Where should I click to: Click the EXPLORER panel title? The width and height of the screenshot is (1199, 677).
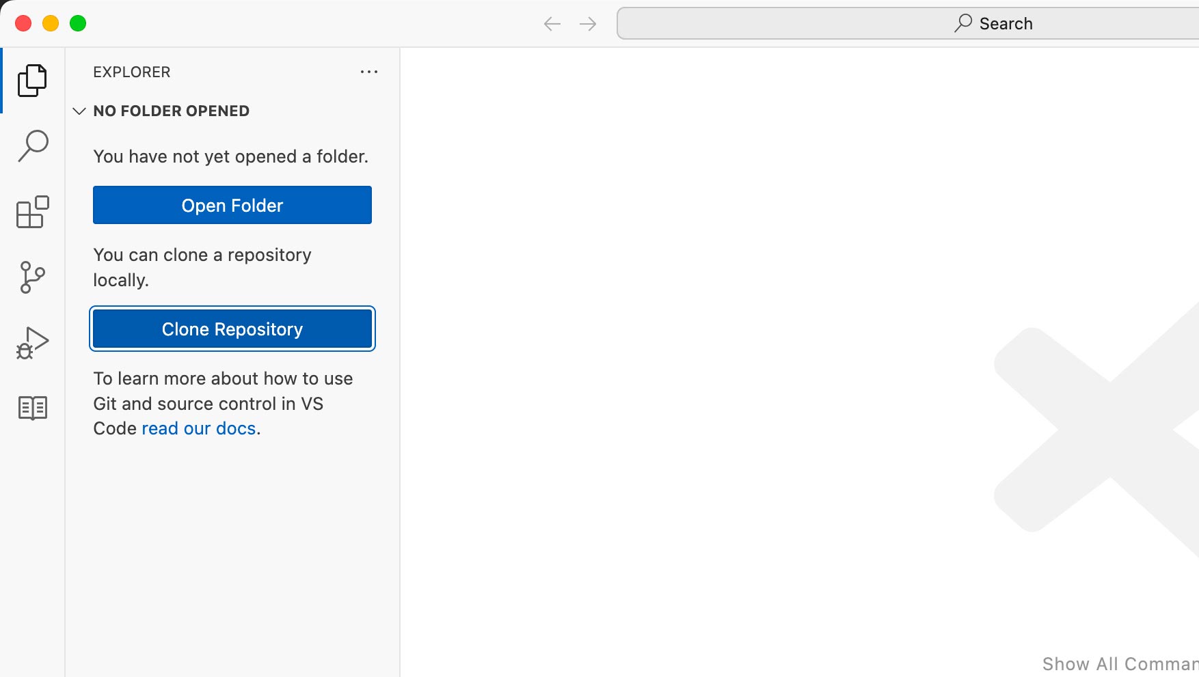click(x=132, y=72)
